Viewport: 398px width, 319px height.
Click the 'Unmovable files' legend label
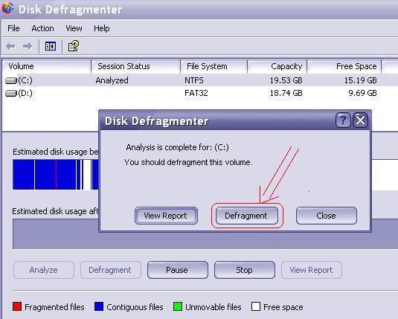[x=214, y=307]
